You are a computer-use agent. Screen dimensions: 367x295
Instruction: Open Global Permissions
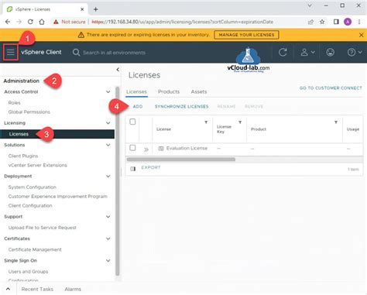click(x=29, y=112)
